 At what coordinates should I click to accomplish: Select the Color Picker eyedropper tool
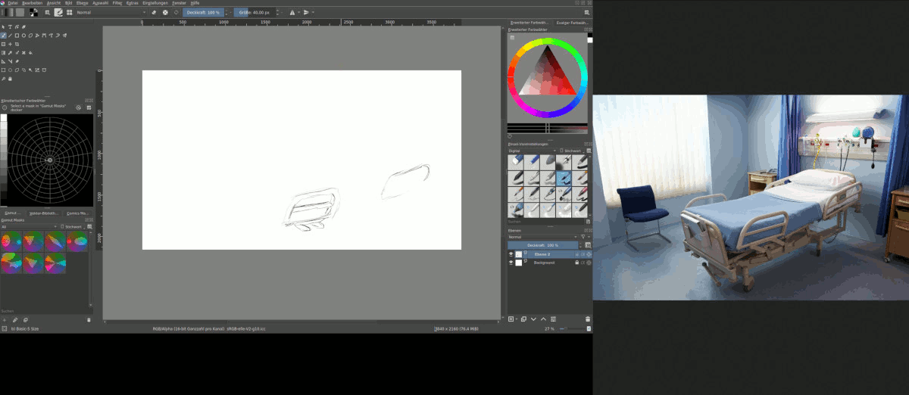click(10, 53)
